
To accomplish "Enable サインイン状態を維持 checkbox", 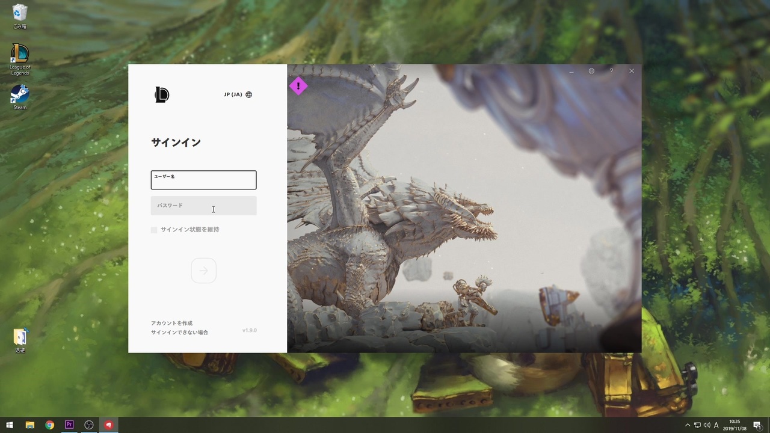I will coord(154,230).
